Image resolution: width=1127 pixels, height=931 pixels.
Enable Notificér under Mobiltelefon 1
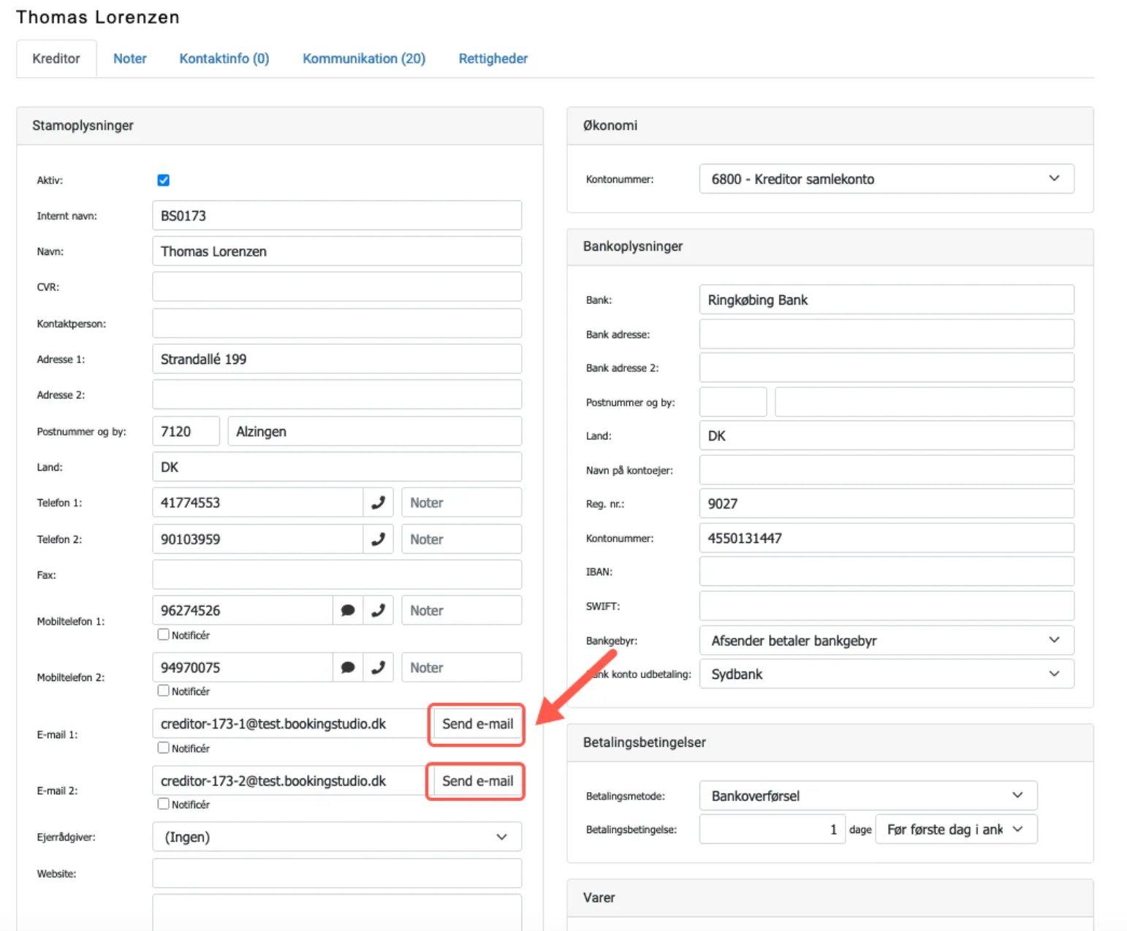point(164,634)
